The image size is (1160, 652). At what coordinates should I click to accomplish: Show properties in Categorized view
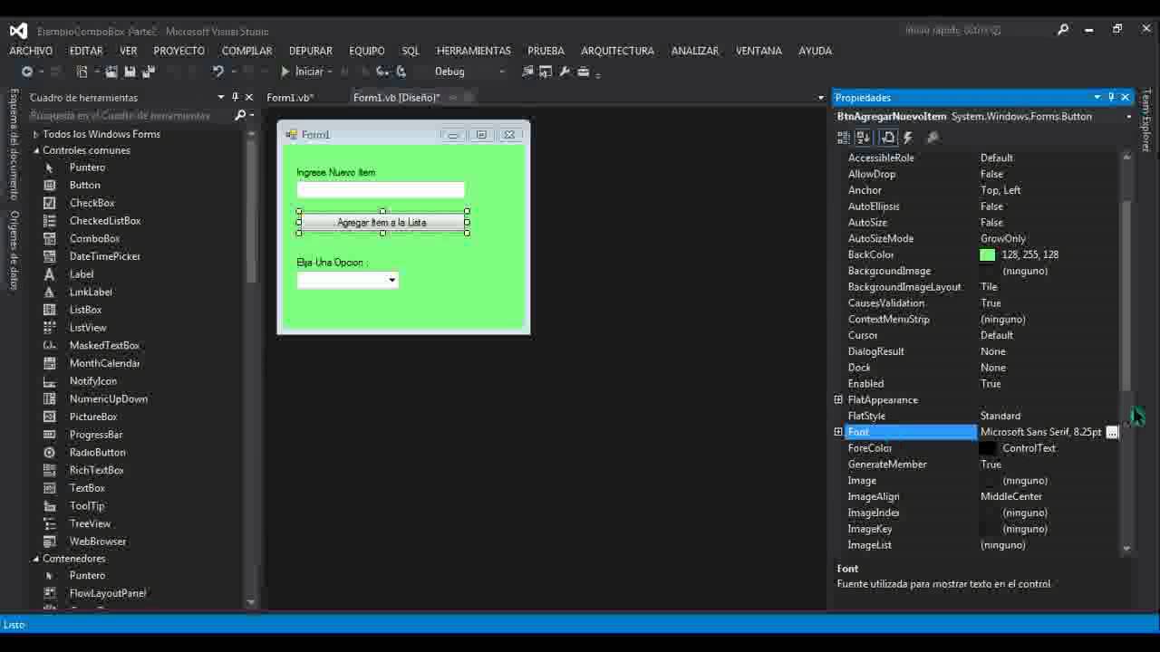pos(844,138)
